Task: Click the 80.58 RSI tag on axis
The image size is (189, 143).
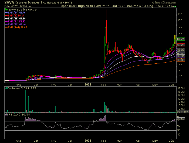Action: click(180, 119)
